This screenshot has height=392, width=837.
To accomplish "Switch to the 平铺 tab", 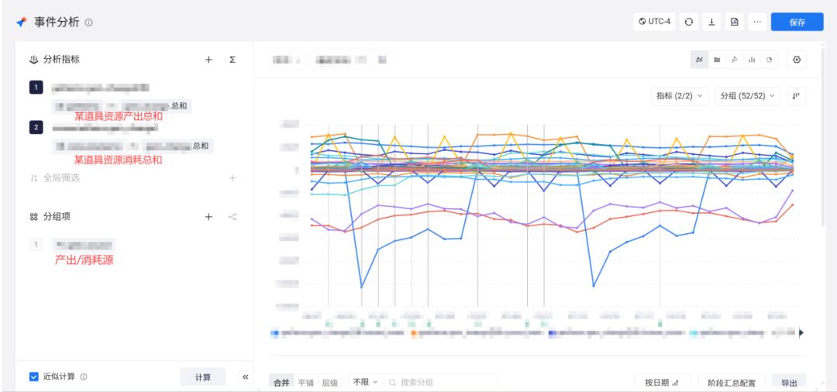I will pyautogui.click(x=306, y=383).
